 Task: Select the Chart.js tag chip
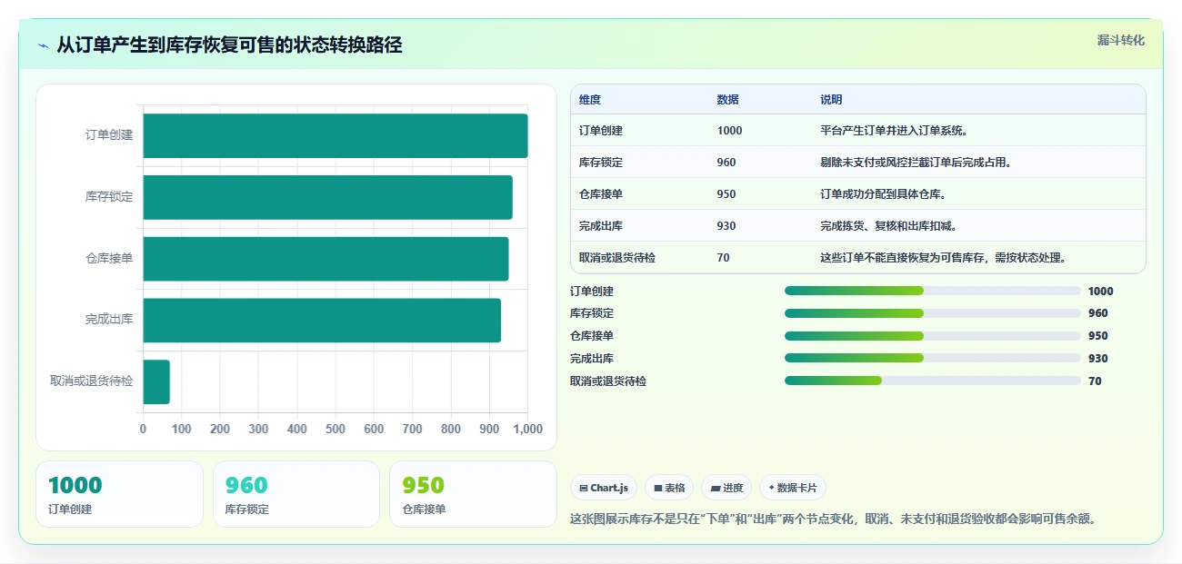click(x=604, y=488)
